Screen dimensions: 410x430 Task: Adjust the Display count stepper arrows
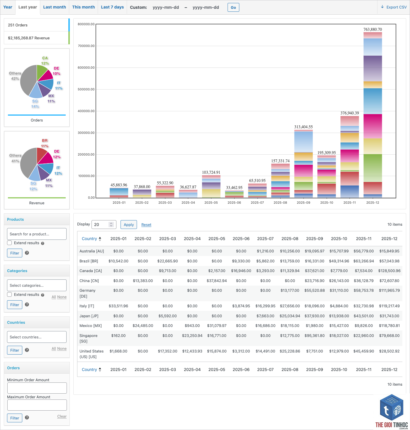[x=111, y=225]
